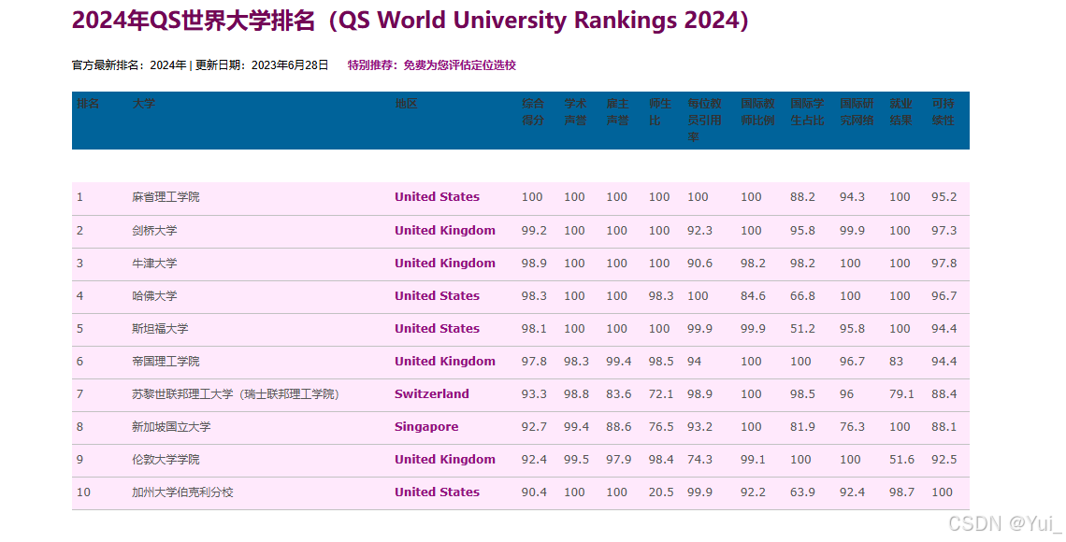Click United Kingdom in 剑桥大学 row
The height and width of the screenshot is (542, 1066).
tap(445, 230)
